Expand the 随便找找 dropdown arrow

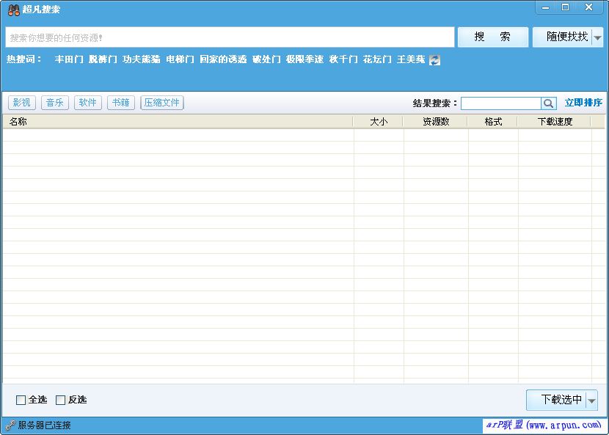pos(597,37)
